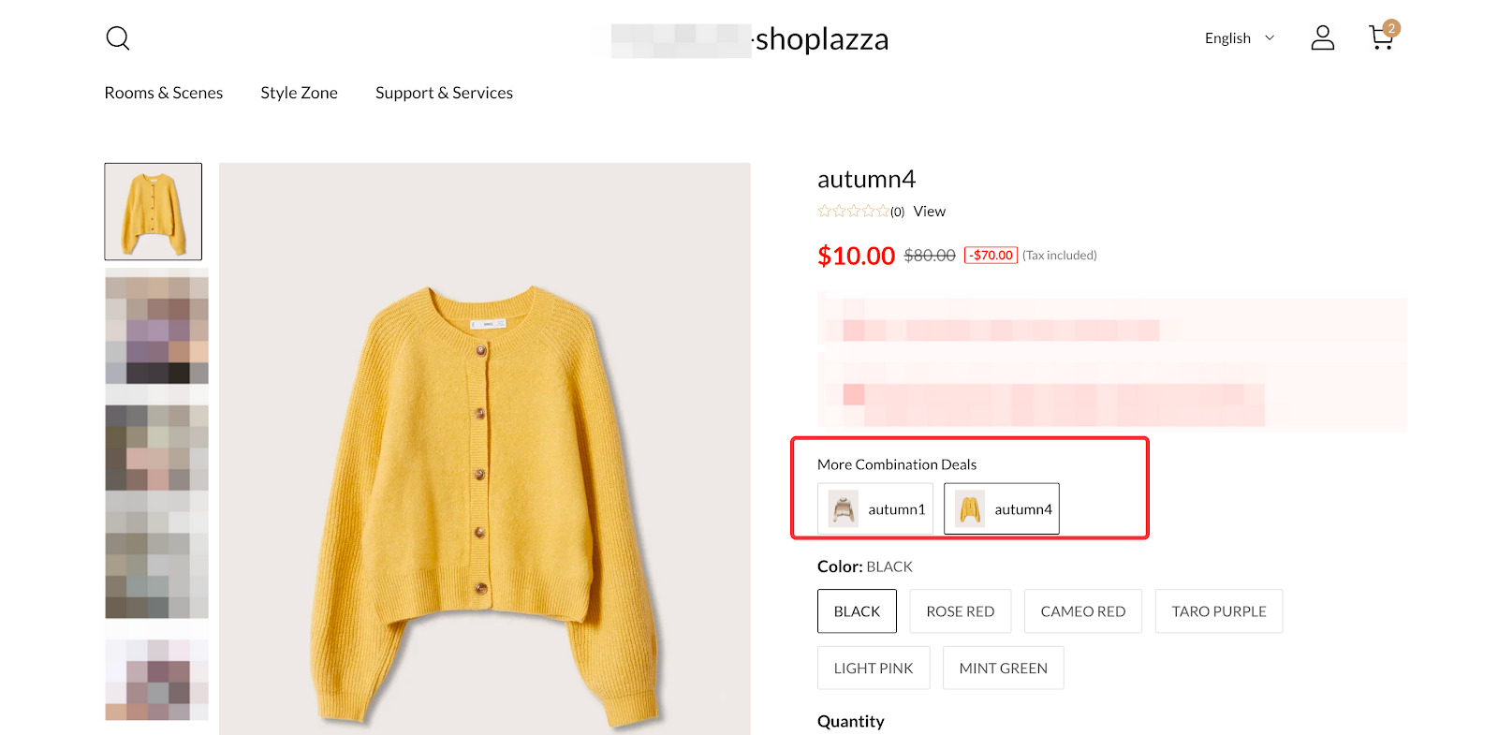Click the star rating icons
1498x735 pixels.
point(853,212)
